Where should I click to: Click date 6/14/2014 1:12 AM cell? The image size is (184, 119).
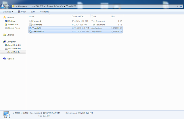coord(80,21)
